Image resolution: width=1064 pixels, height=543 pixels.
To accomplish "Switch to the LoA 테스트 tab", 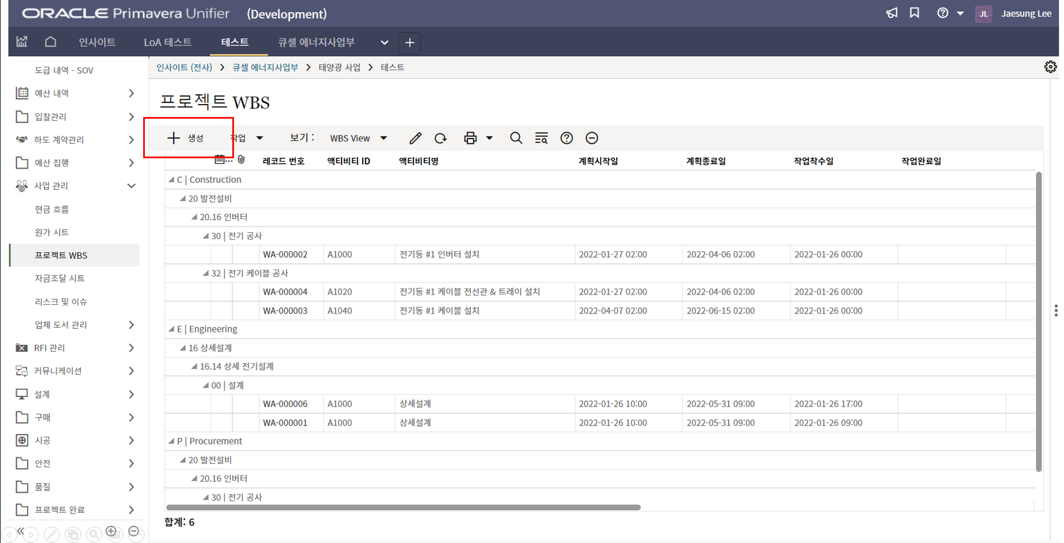I will [167, 42].
